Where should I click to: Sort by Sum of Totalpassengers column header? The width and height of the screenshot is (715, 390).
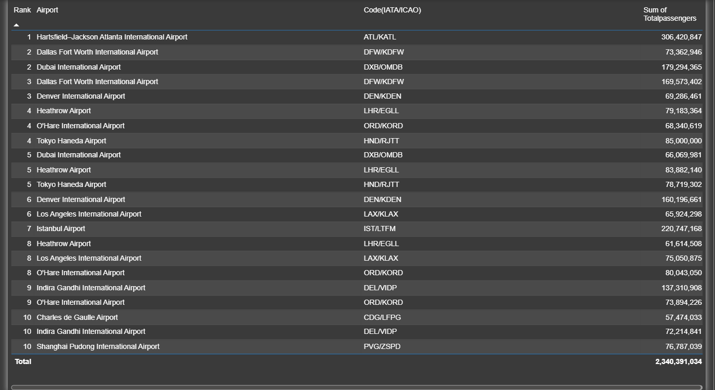pyautogui.click(x=670, y=14)
